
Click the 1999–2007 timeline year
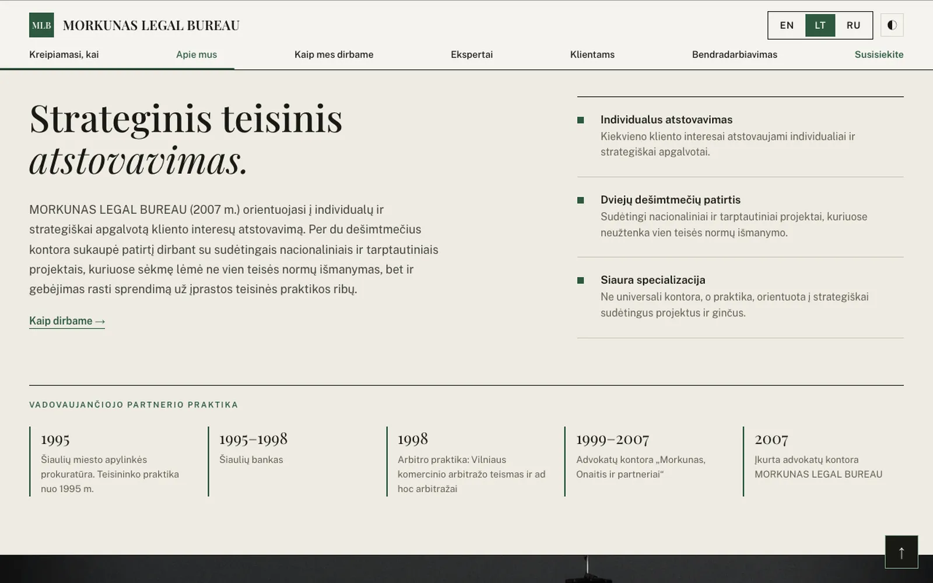613,439
